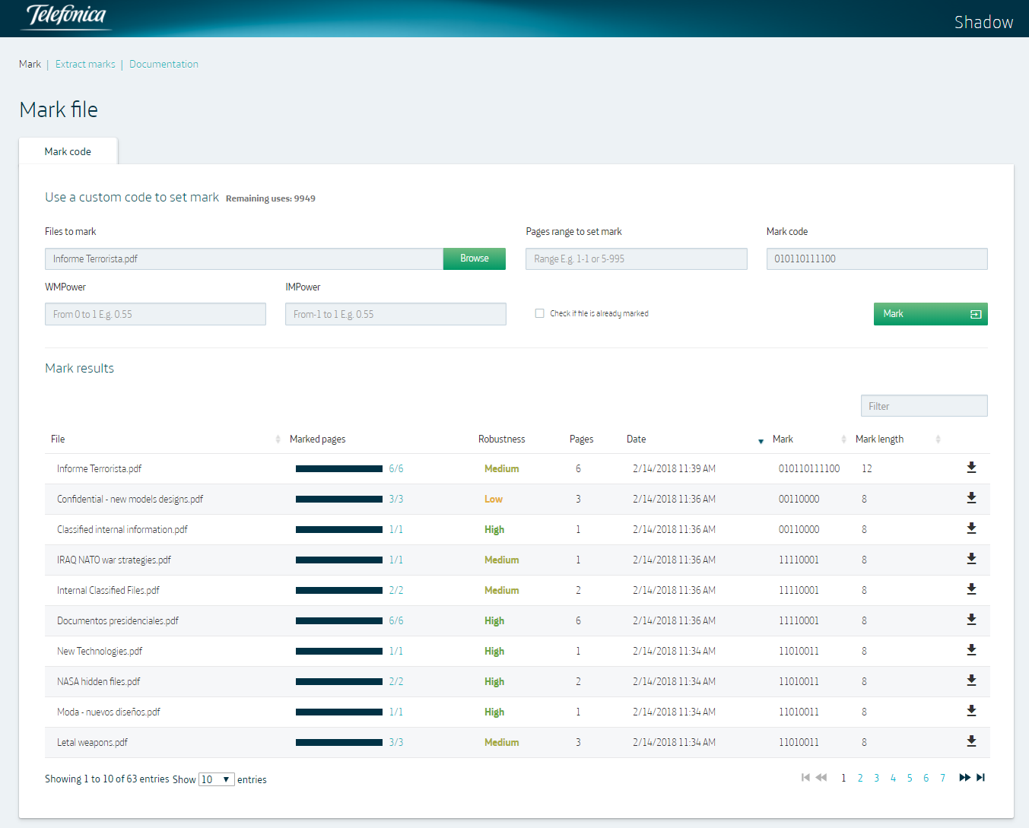Image resolution: width=1029 pixels, height=828 pixels.
Task: Open the Show entries count dropdown
Action: 217,779
